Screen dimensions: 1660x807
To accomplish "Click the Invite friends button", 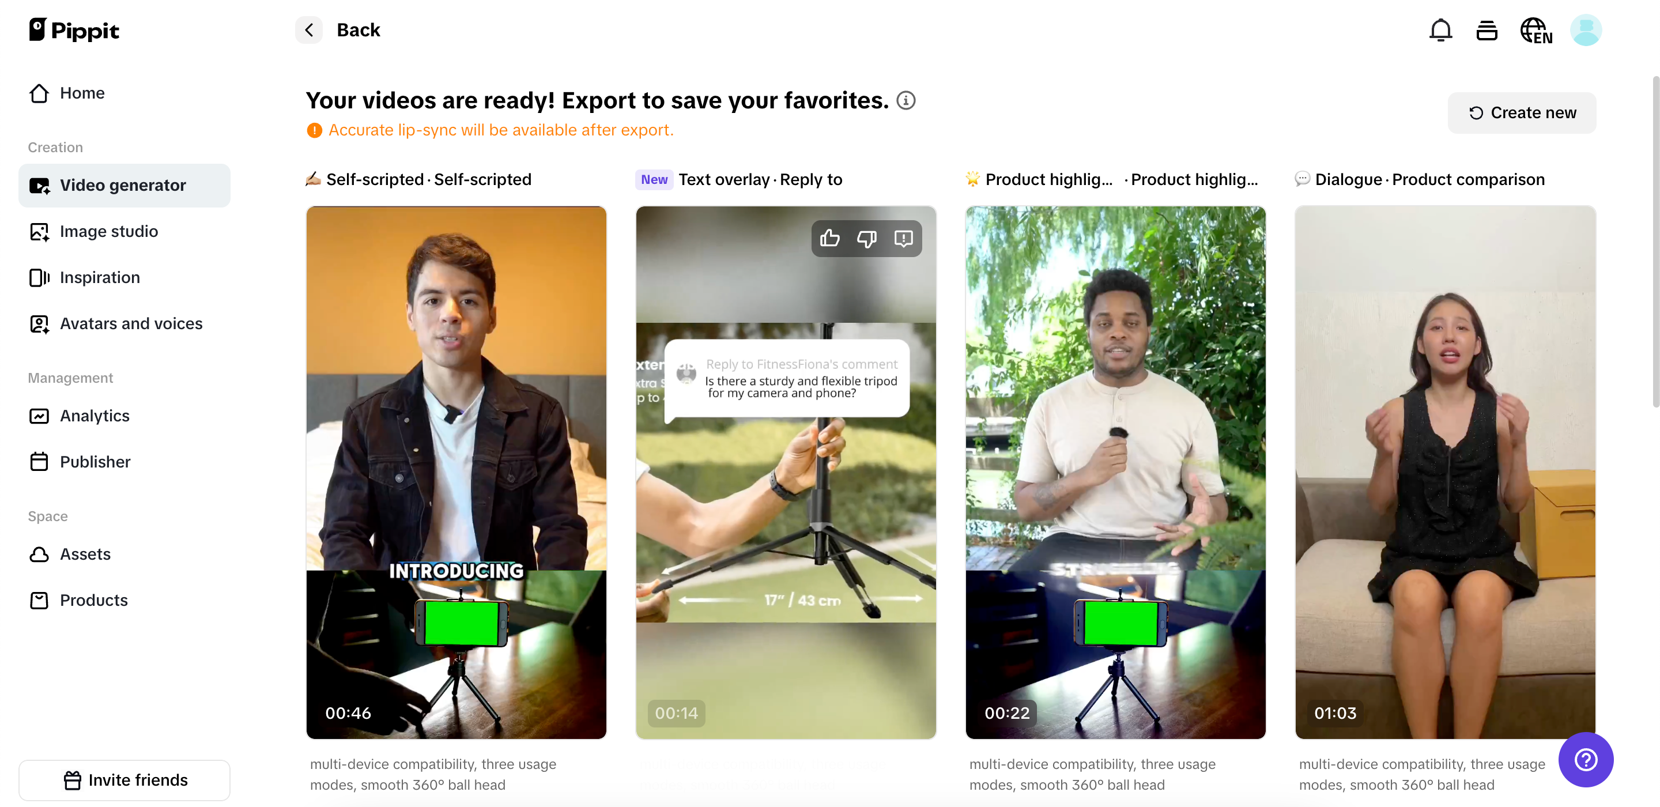I will pyautogui.click(x=124, y=780).
